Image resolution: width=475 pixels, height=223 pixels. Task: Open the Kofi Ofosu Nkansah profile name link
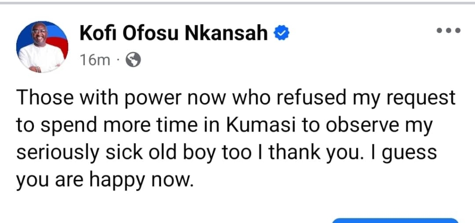click(174, 33)
